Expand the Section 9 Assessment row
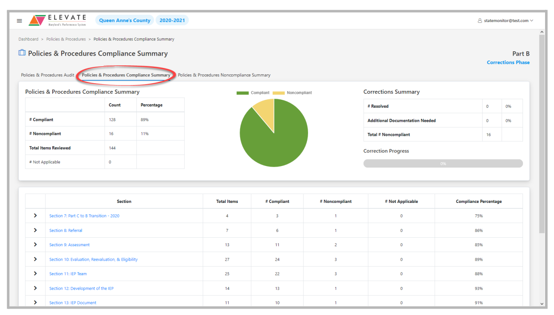Viewport: 554px width, 315px height. click(35, 245)
